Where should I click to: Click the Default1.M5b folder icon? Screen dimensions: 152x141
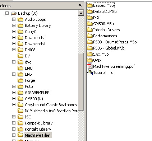click(x=90, y=11)
